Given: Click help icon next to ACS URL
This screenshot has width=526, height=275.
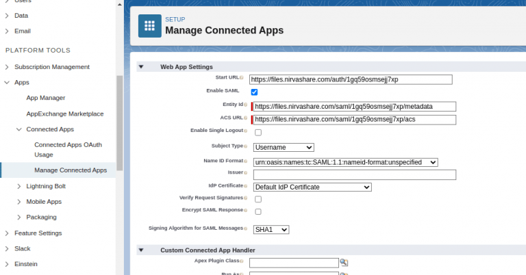Looking at the screenshot, I should 246,118.
